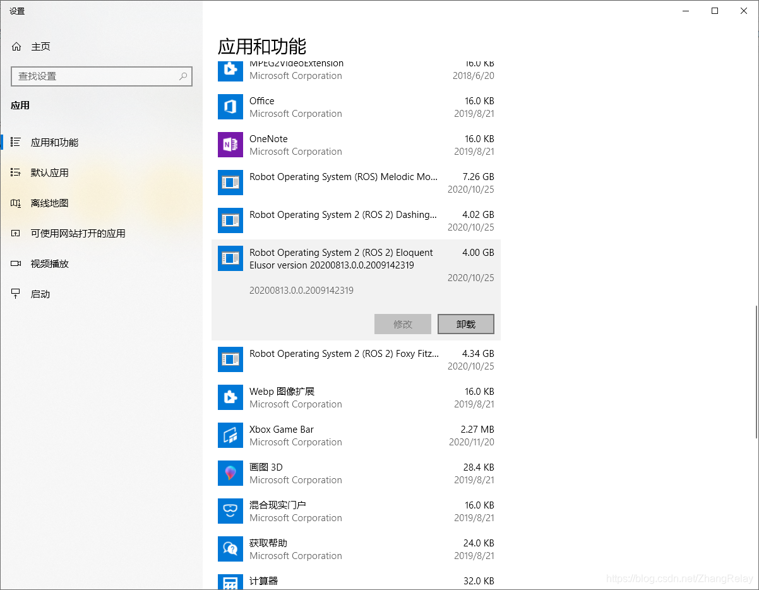The image size is (759, 590).
Task: Click the 可使用网站打开的应用 icon
Action: [16, 233]
